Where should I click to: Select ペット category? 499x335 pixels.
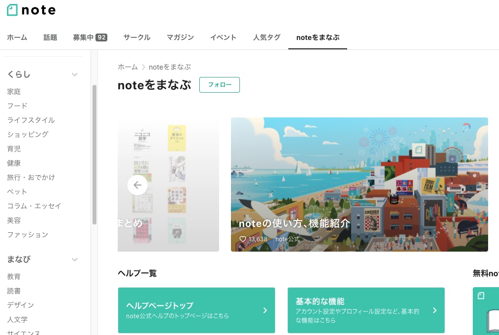(17, 192)
